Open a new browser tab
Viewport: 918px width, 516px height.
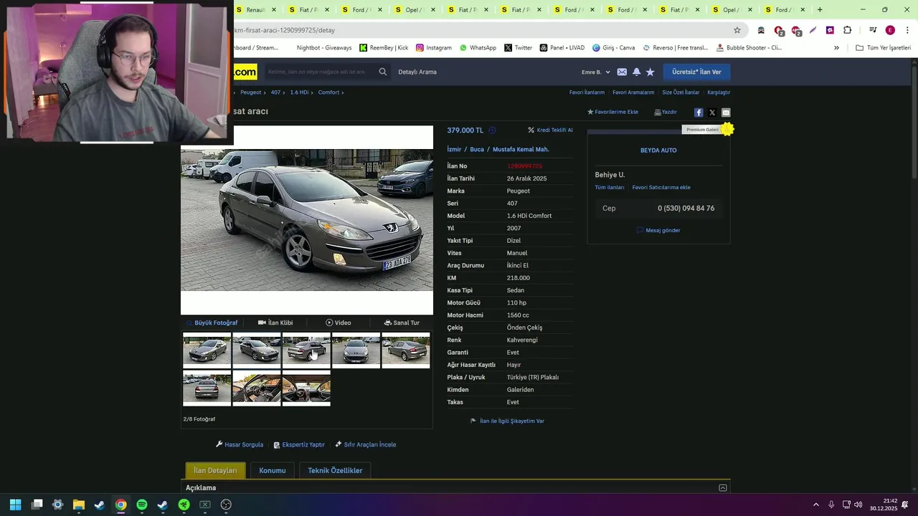(x=820, y=10)
